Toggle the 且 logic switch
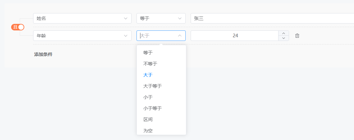This screenshot has height=140, width=354. [x=18, y=27]
